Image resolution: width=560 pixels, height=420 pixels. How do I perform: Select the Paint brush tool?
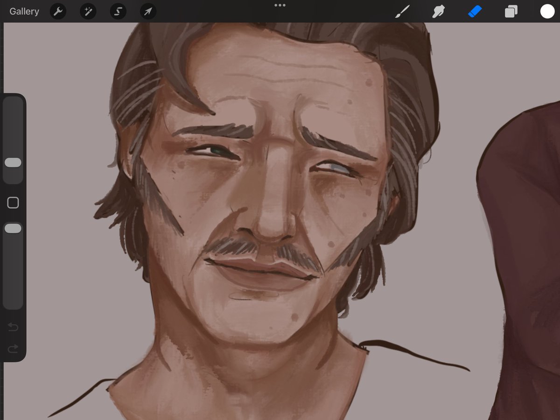click(x=402, y=12)
